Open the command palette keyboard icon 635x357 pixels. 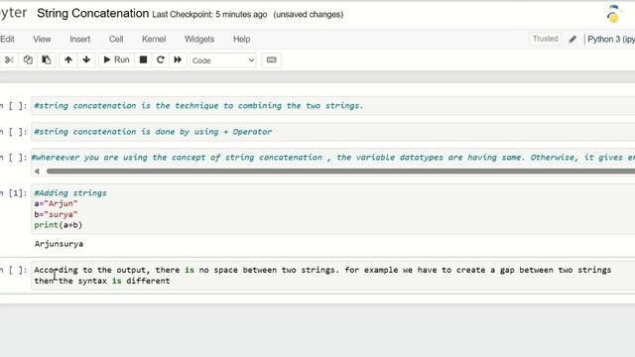click(x=271, y=60)
